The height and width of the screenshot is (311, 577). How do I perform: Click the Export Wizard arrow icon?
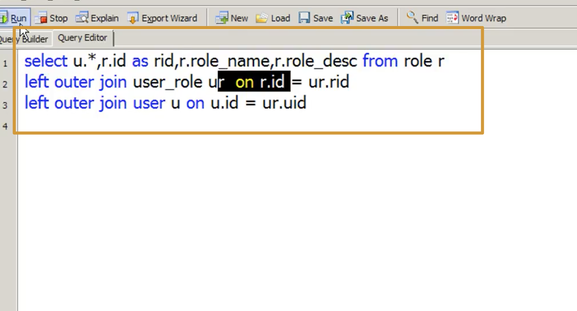point(133,18)
